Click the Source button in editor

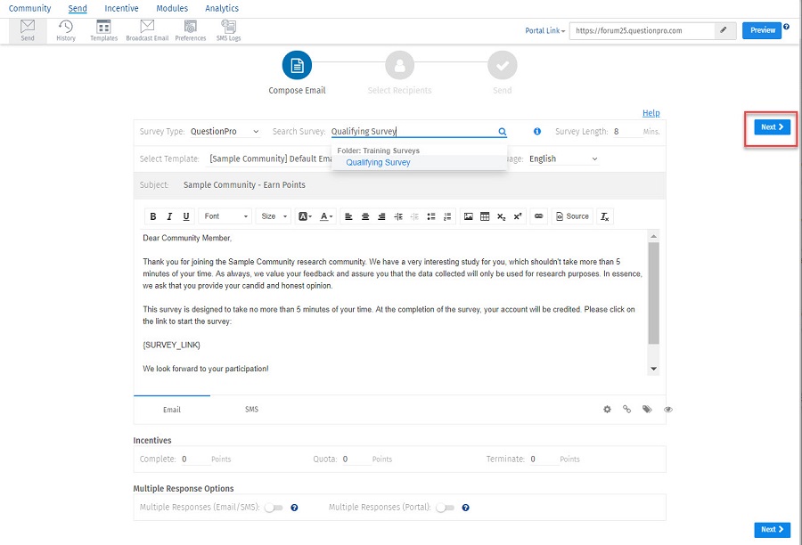click(x=572, y=216)
